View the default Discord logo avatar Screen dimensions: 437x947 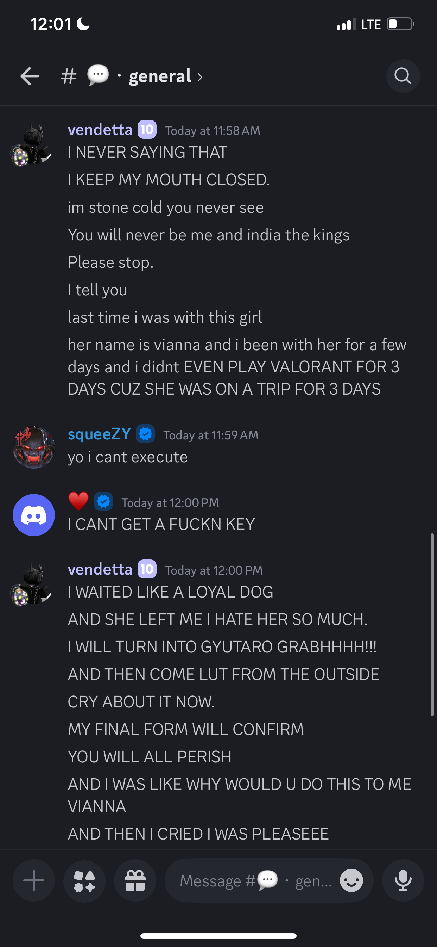click(34, 515)
